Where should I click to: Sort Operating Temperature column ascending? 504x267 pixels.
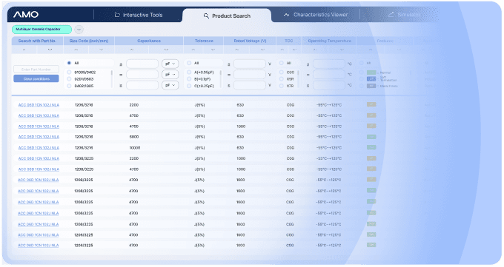pyautogui.click(x=315, y=50)
